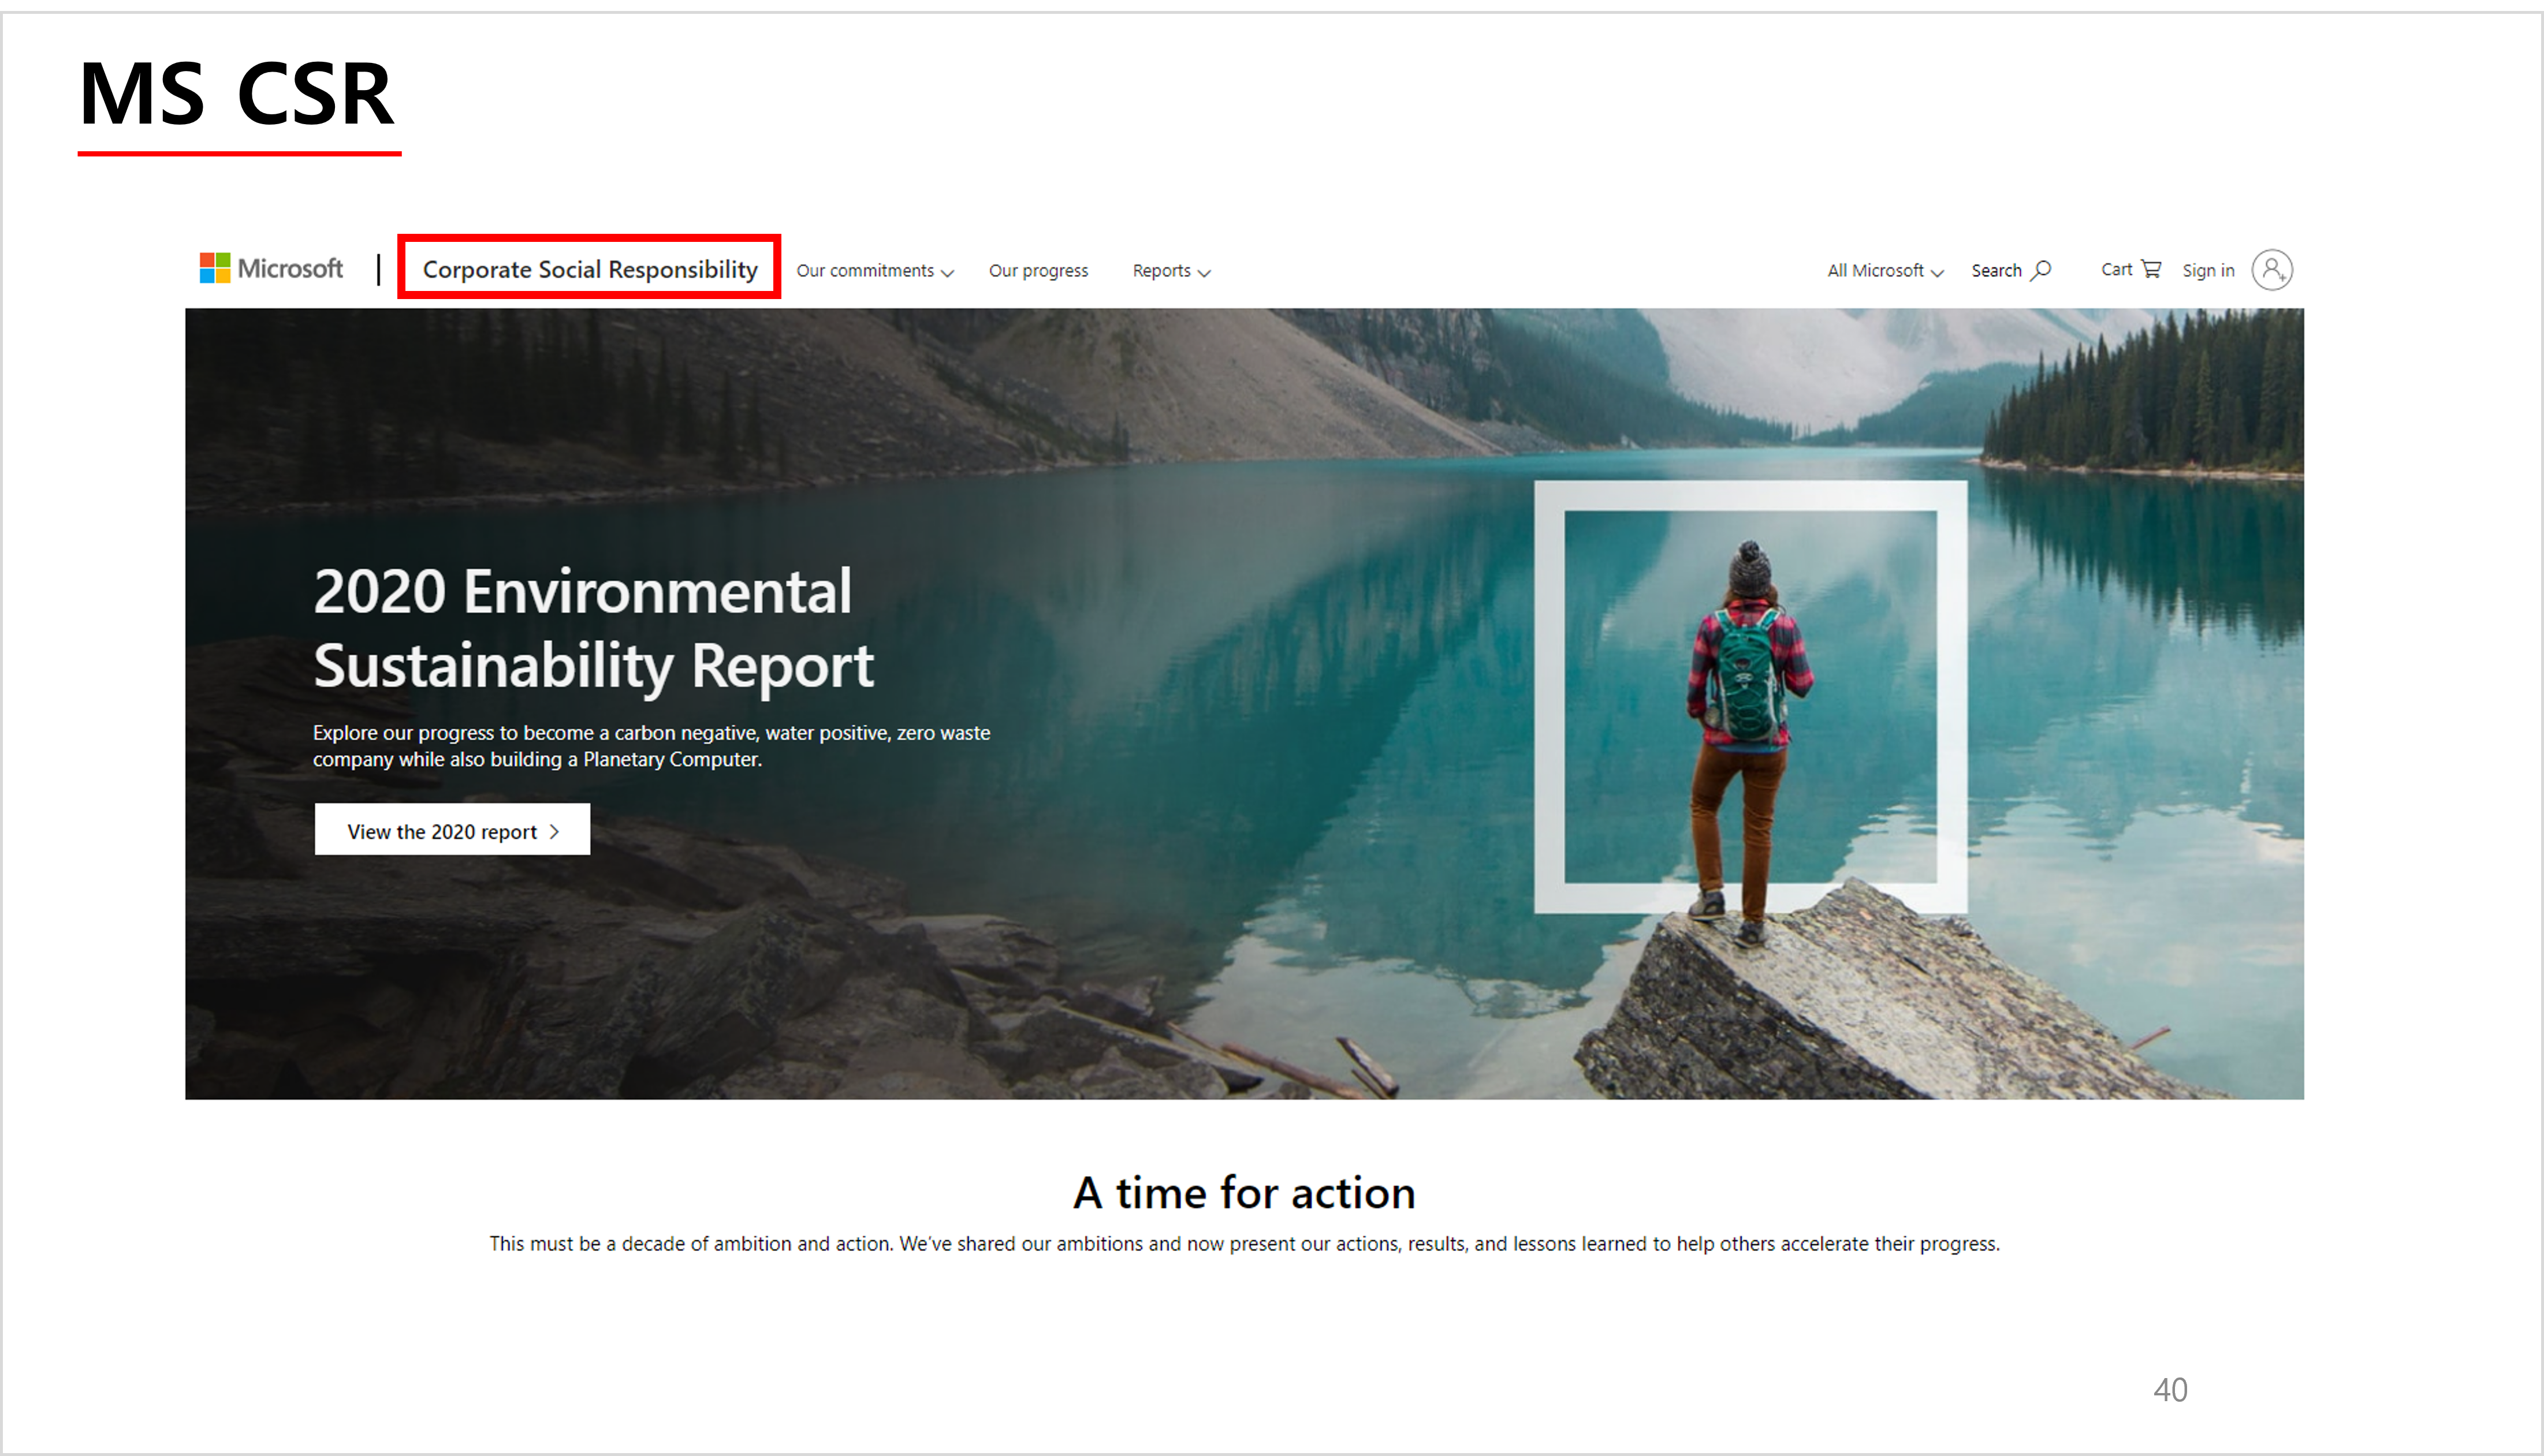Click the Microsoft four-color logo
The width and height of the screenshot is (2544, 1456).
coord(214,268)
